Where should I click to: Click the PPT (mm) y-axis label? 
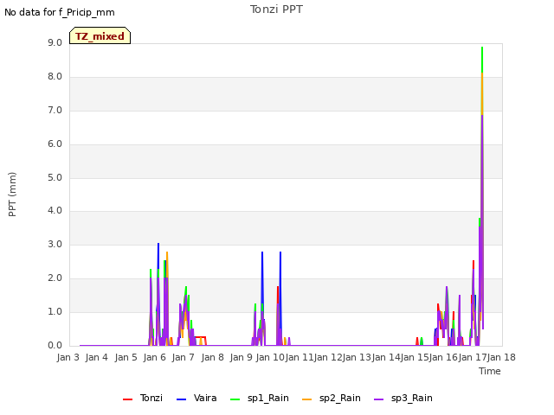[x=12, y=194]
